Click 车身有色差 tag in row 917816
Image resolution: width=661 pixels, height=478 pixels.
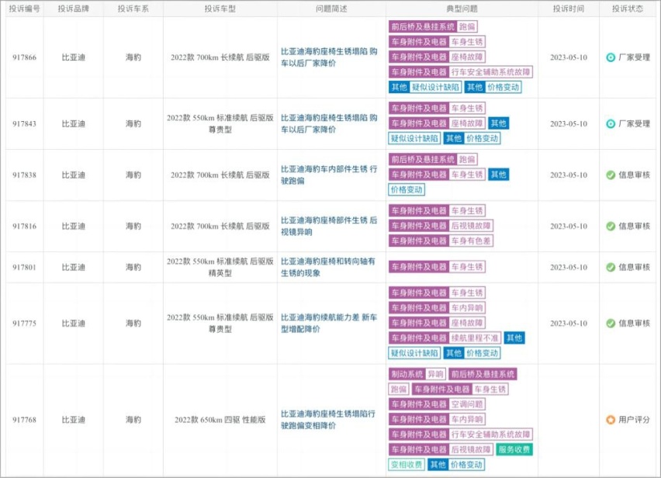[x=471, y=241]
